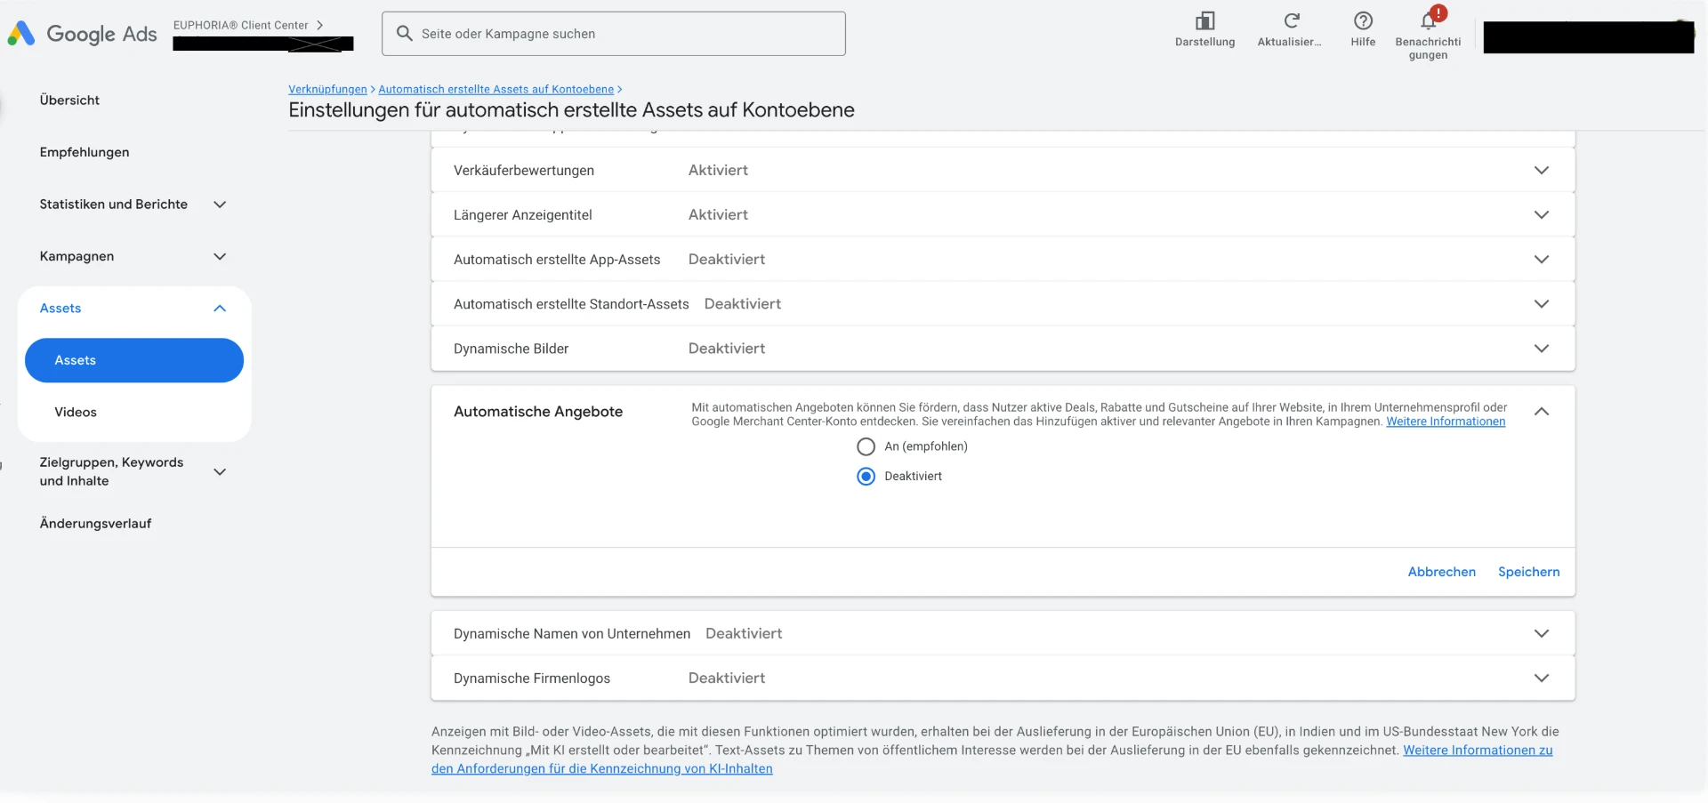Click the 'Automatische Angebote' heading text

(x=538, y=412)
